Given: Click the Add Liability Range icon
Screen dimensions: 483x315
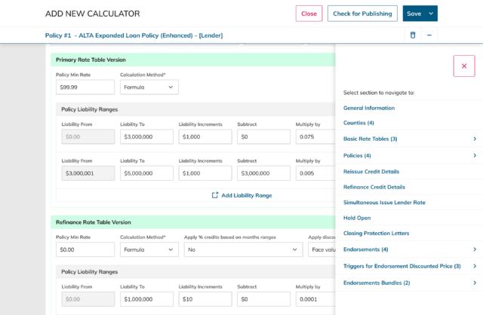Looking at the screenshot, I should (215, 195).
